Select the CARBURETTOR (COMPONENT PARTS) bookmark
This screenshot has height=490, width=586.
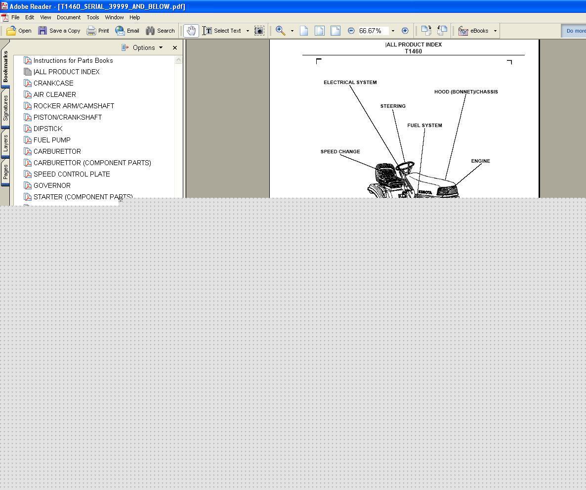[92, 163]
